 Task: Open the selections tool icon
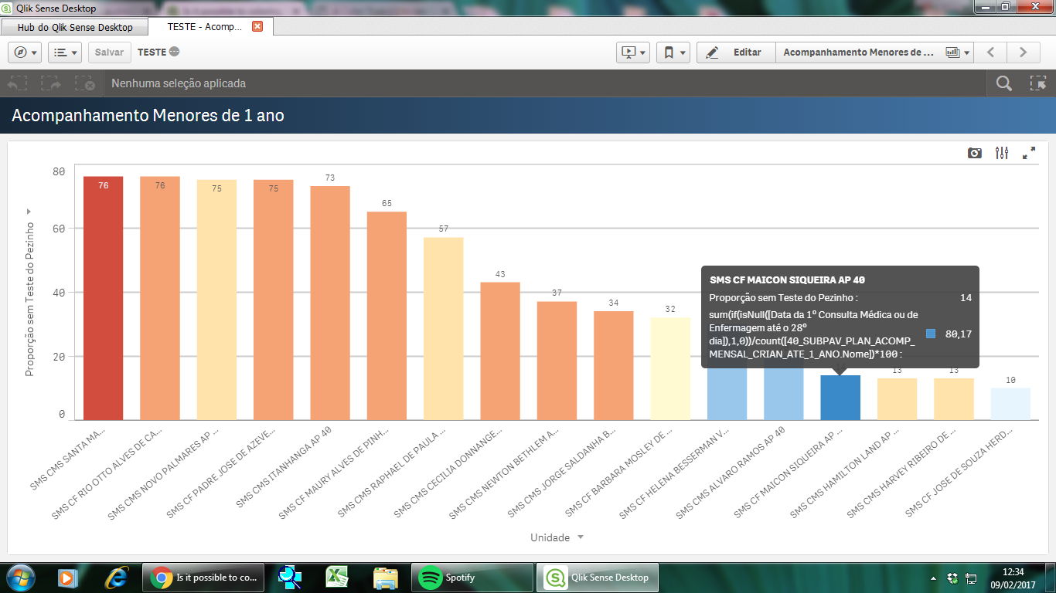click(1037, 83)
